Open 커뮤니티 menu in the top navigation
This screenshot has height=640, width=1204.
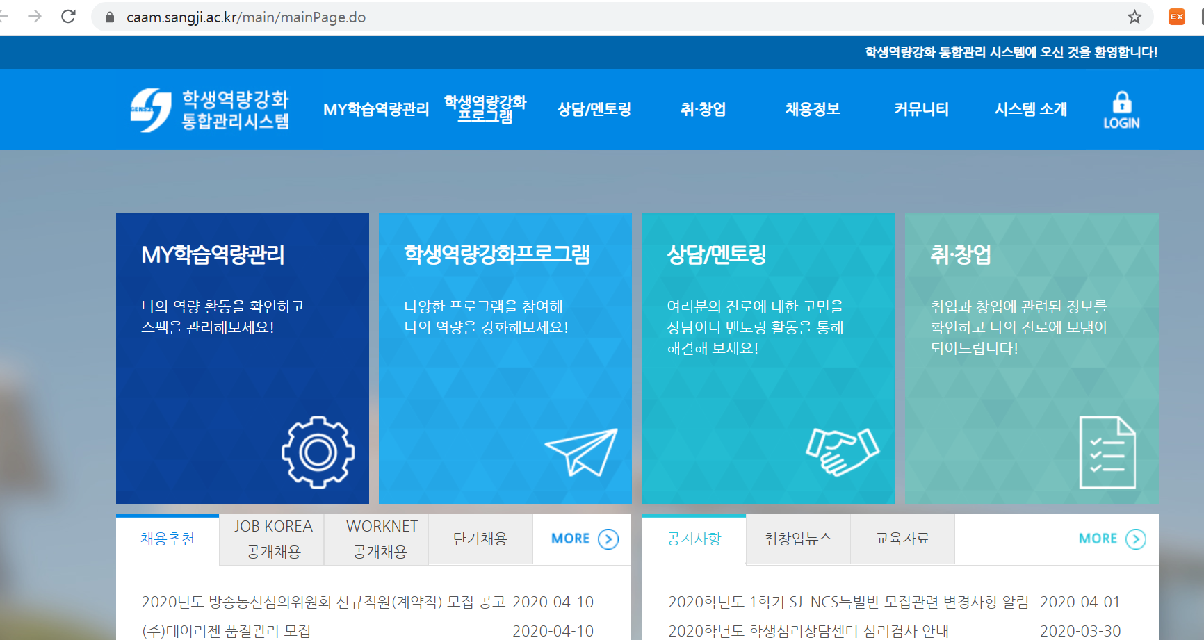click(x=921, y=109)
